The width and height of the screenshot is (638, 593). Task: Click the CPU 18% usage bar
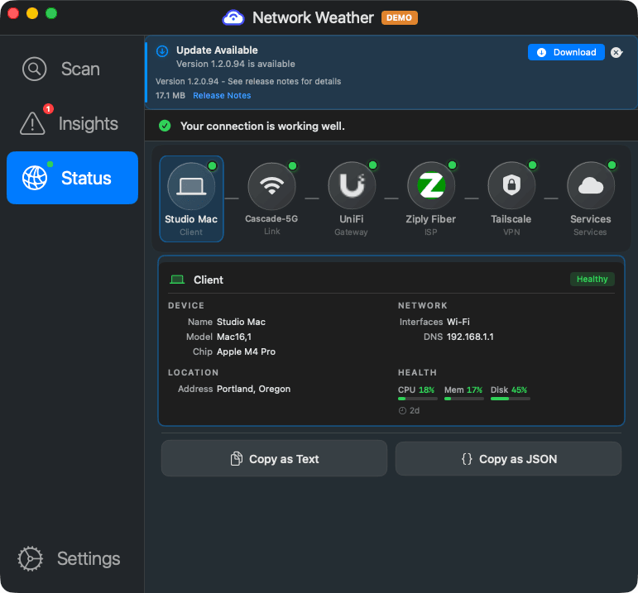(417, 399)
